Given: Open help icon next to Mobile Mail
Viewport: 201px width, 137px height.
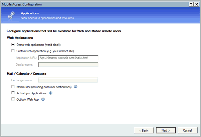Looking at the screenshot, I should tap(75, 87).
